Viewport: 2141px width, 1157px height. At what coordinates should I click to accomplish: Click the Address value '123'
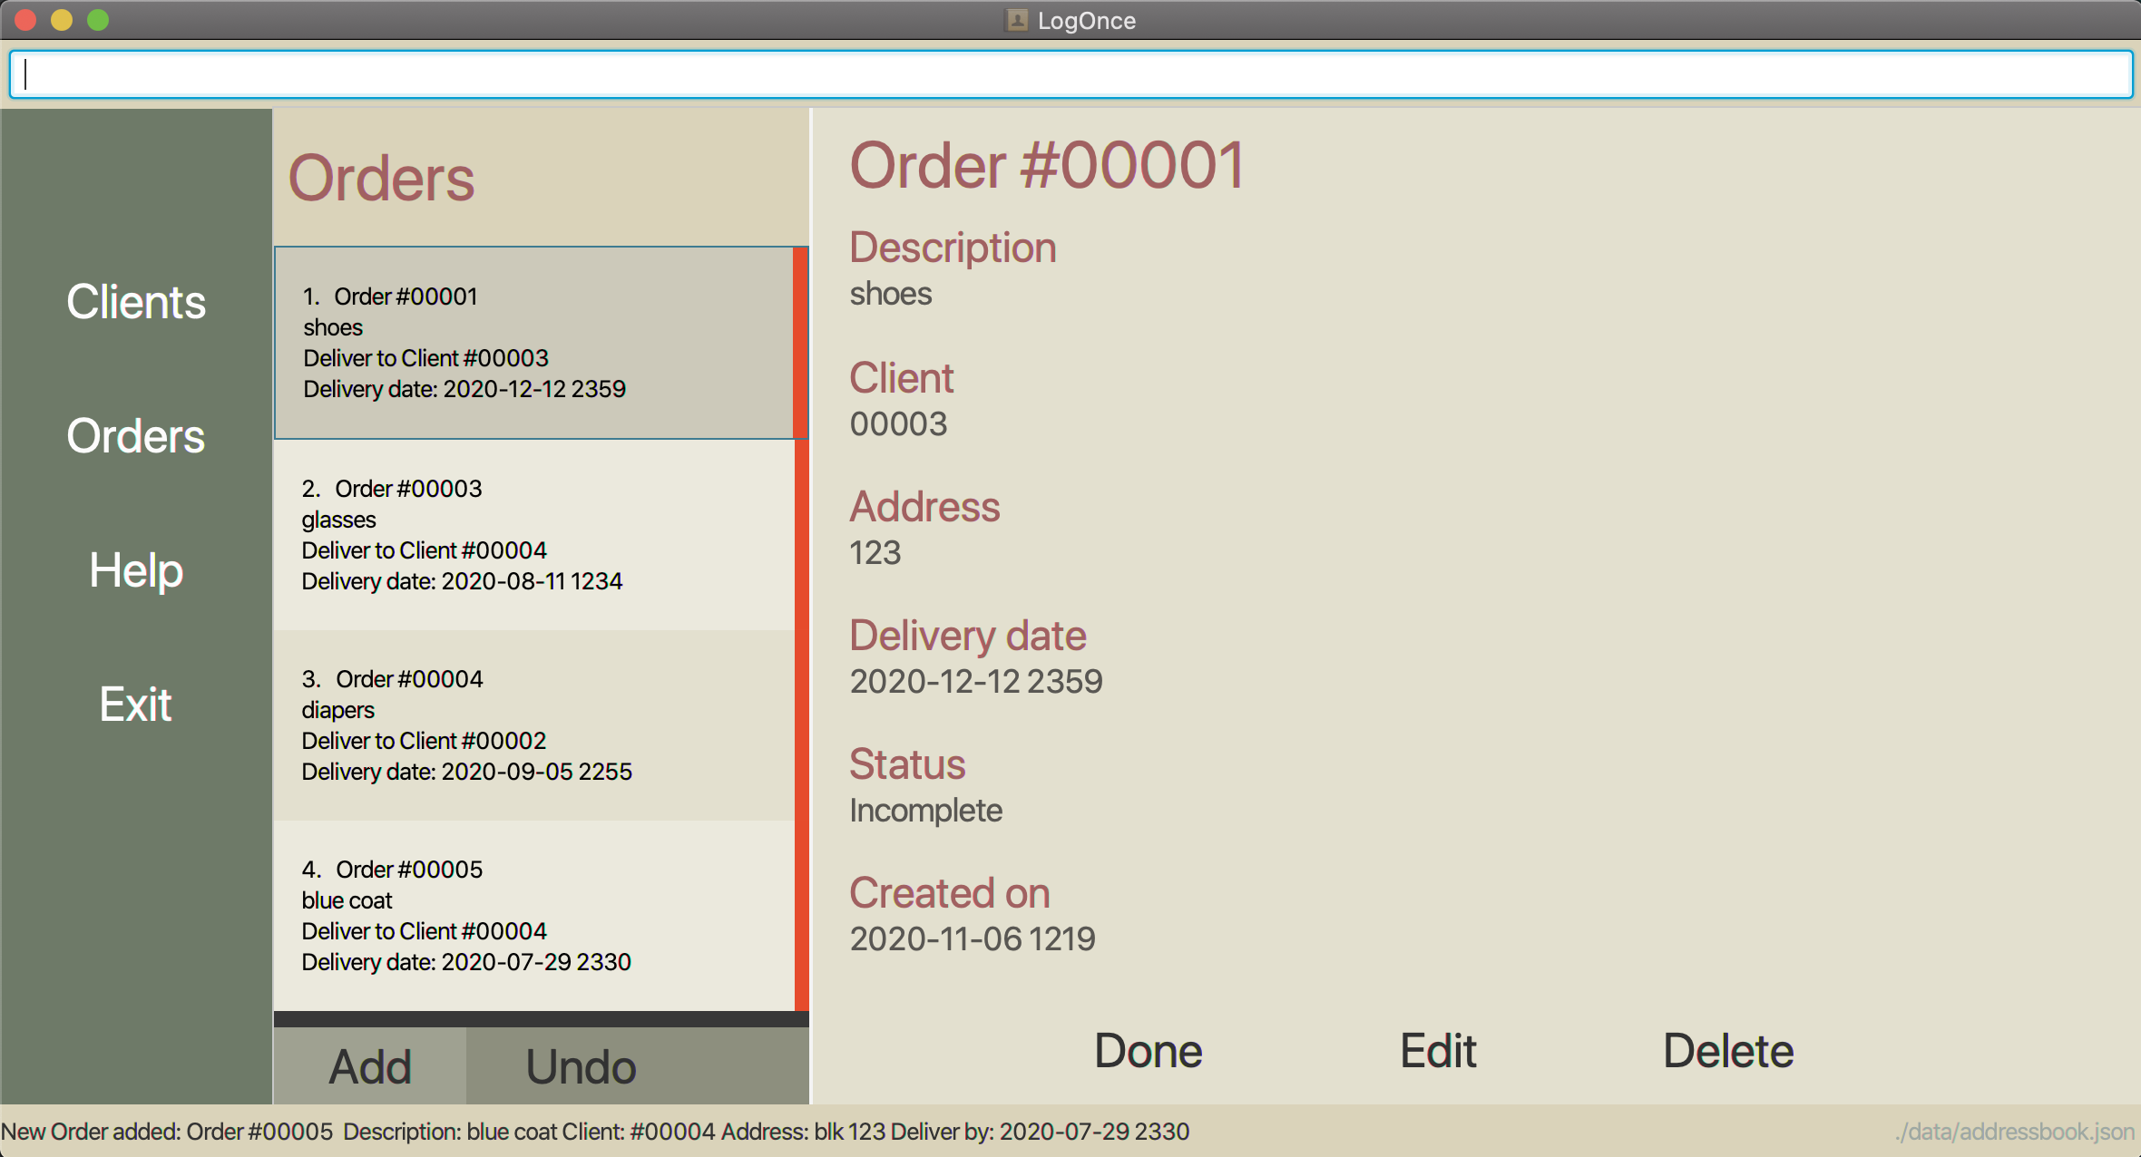point(875,552)
